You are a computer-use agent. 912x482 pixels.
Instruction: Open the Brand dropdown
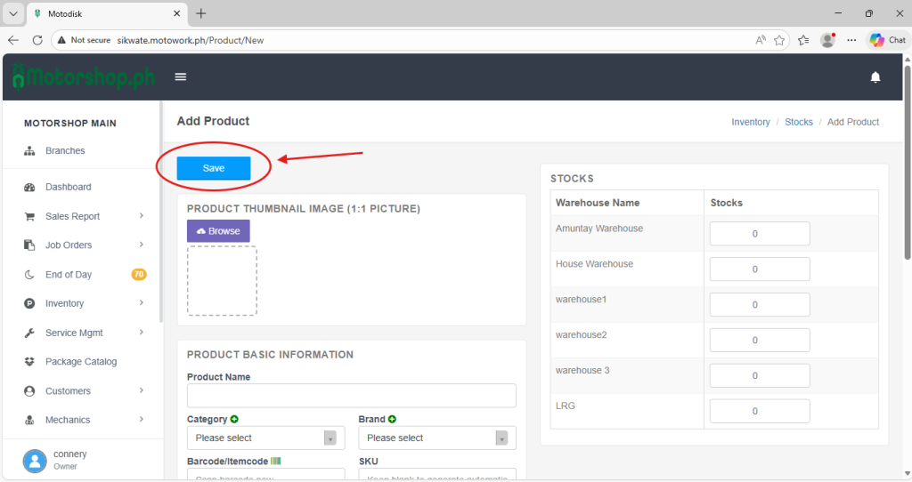pyautogui.click(x=436, y=438)
